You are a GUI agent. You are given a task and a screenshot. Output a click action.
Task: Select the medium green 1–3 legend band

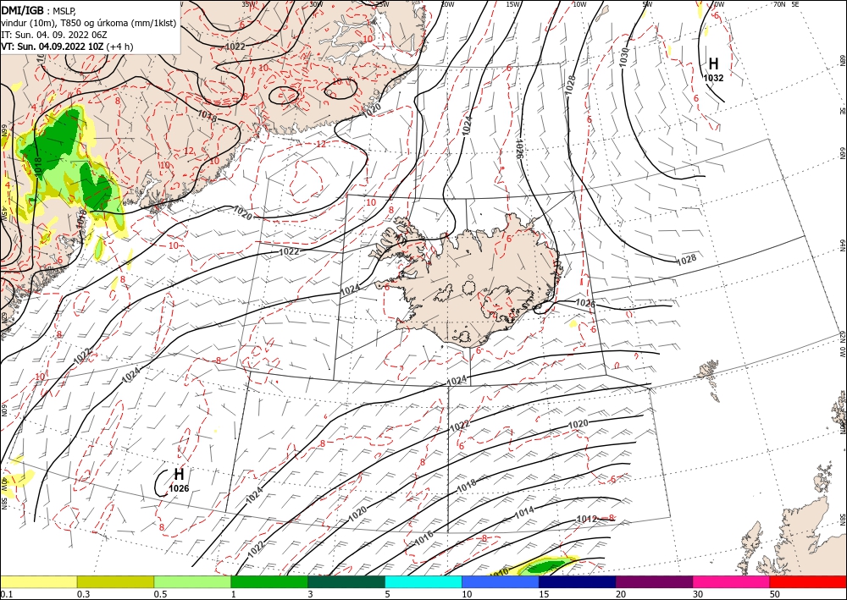pos(269,581)
